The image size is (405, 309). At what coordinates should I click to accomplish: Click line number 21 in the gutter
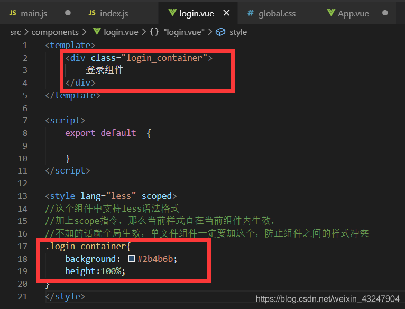click(x=23, y=296)
